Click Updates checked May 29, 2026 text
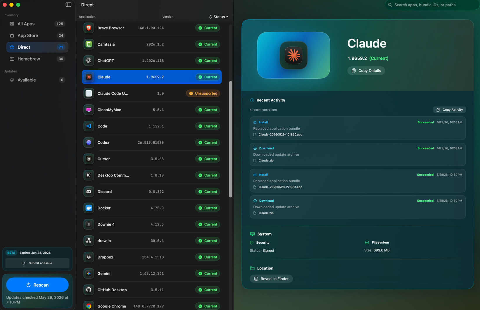 [x=37, y=299]
